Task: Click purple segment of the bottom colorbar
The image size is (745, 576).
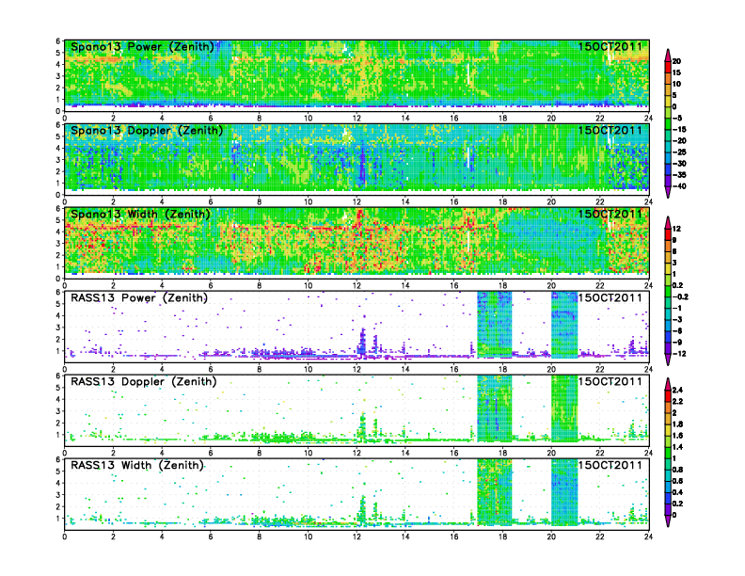Action: [668, 509]
